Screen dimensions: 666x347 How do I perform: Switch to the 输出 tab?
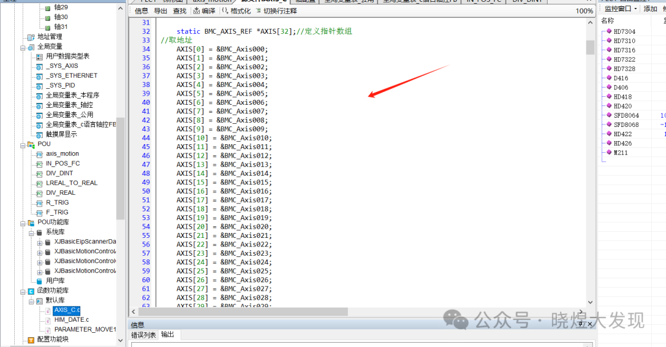click(x=168, y=335)
